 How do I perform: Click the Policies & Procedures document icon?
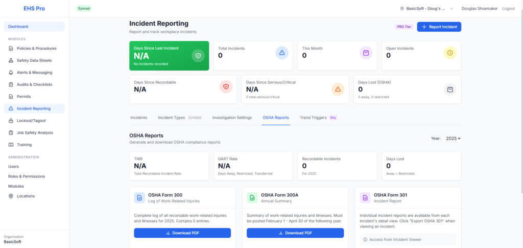11,49
